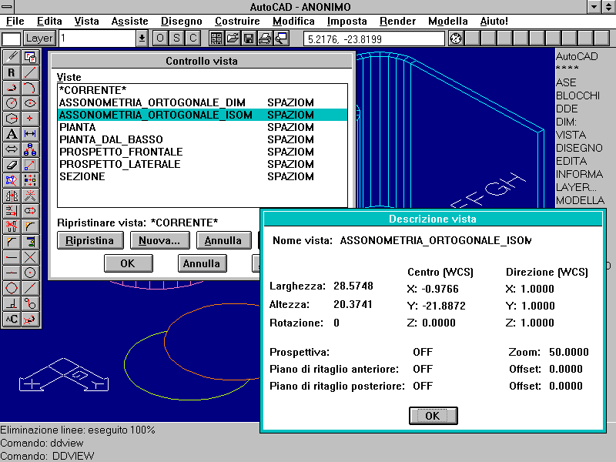Select the pencil icon in the toolbox

coord(12,57)
